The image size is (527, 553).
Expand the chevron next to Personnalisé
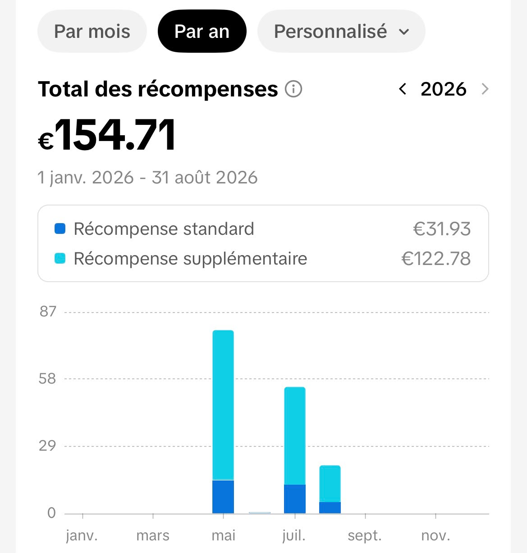pos(404,32)
